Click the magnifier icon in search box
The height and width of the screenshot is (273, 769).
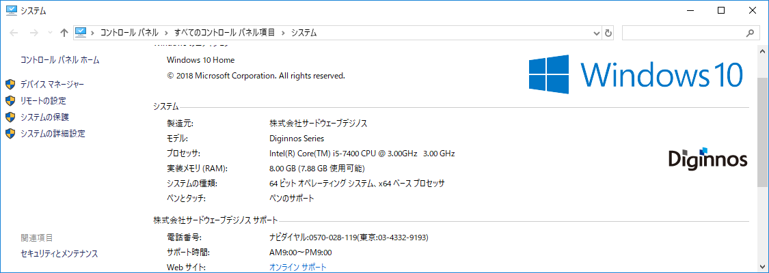click(749, 33)
